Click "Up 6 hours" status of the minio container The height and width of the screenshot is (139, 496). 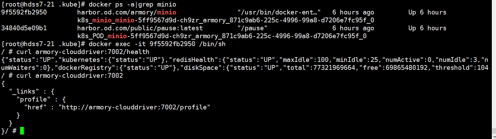click(x=427, y=12)
